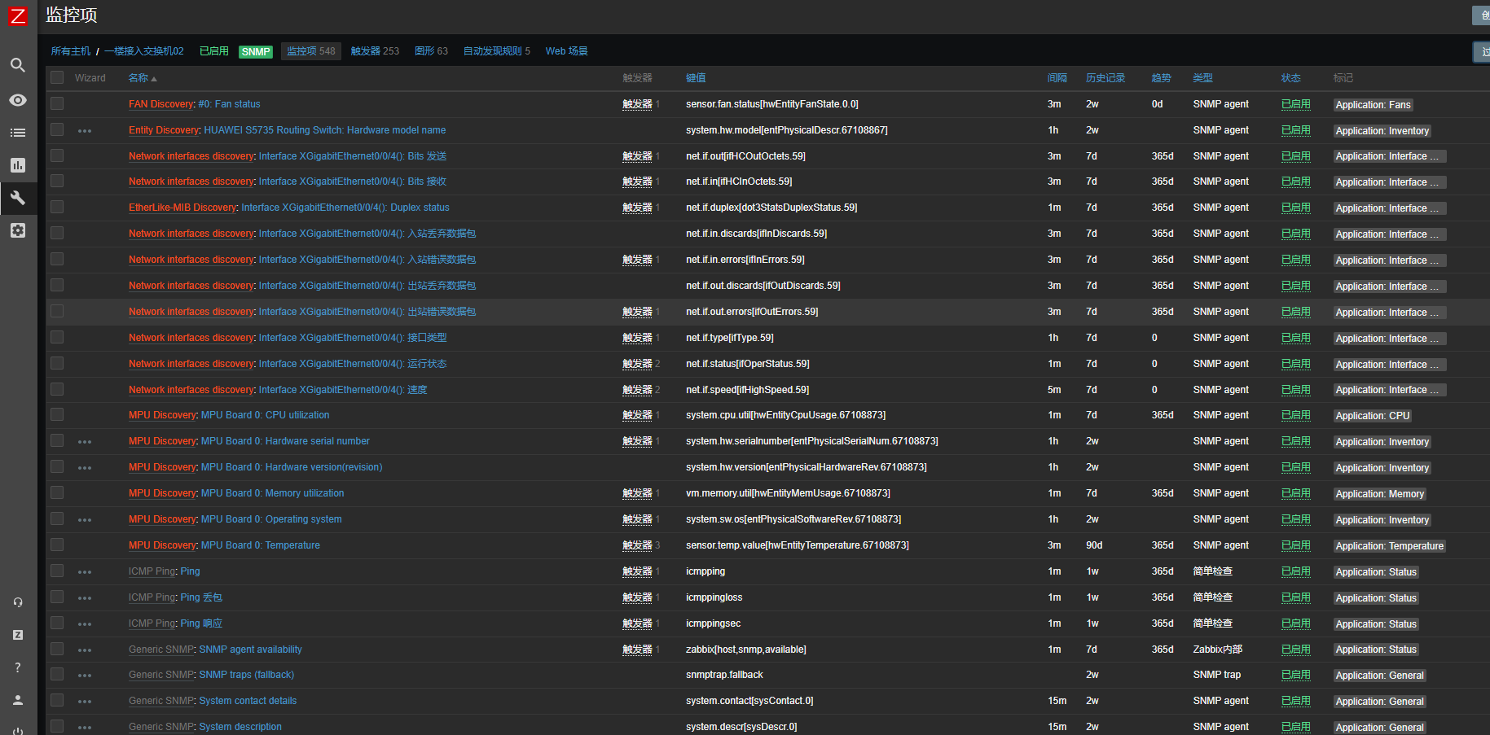
Task: Check the Temperature item row checkbox
Action: point(57,545)
